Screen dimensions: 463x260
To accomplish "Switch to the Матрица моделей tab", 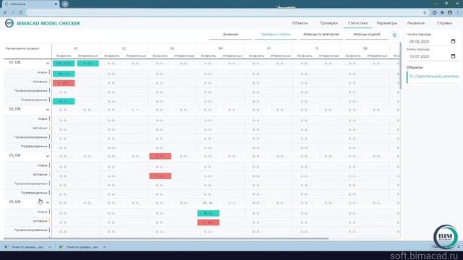I will click(367, 35).
